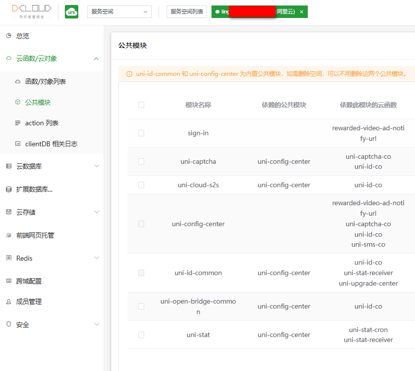Open clientDB 相关日志 page

click(x=51, y=144)
